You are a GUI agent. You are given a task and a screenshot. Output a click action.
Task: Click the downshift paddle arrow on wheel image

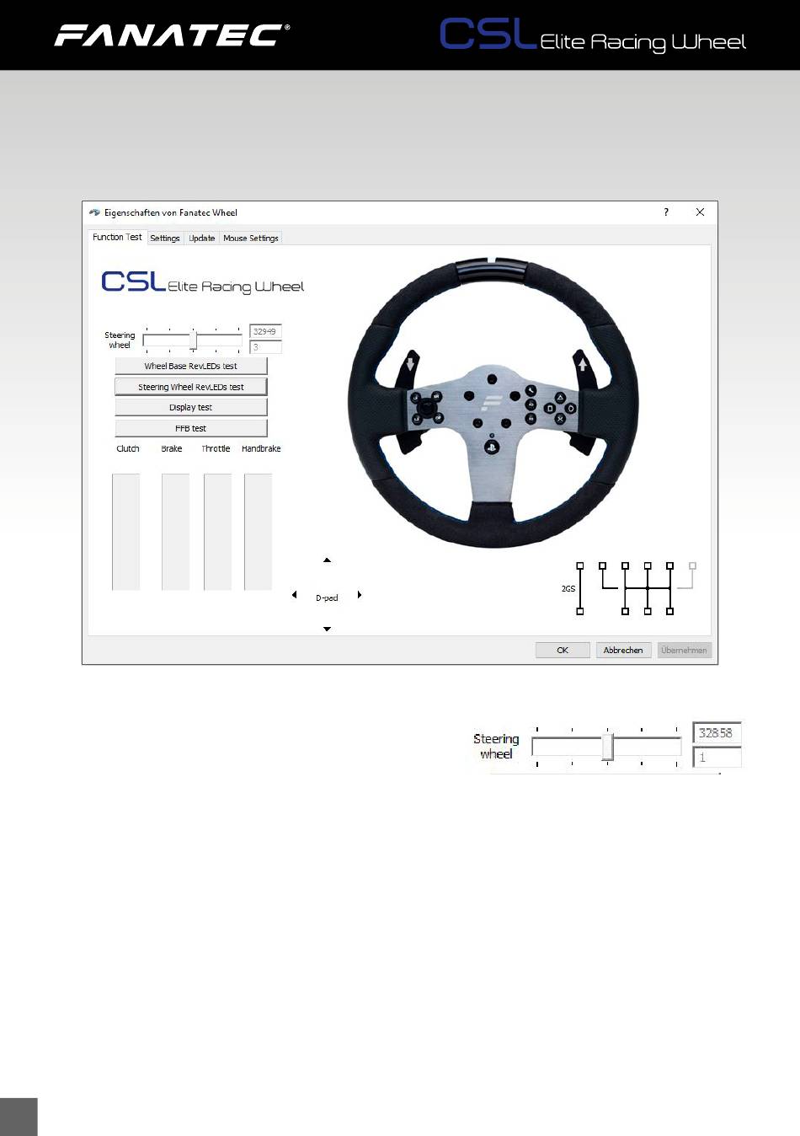coord(410,364)
